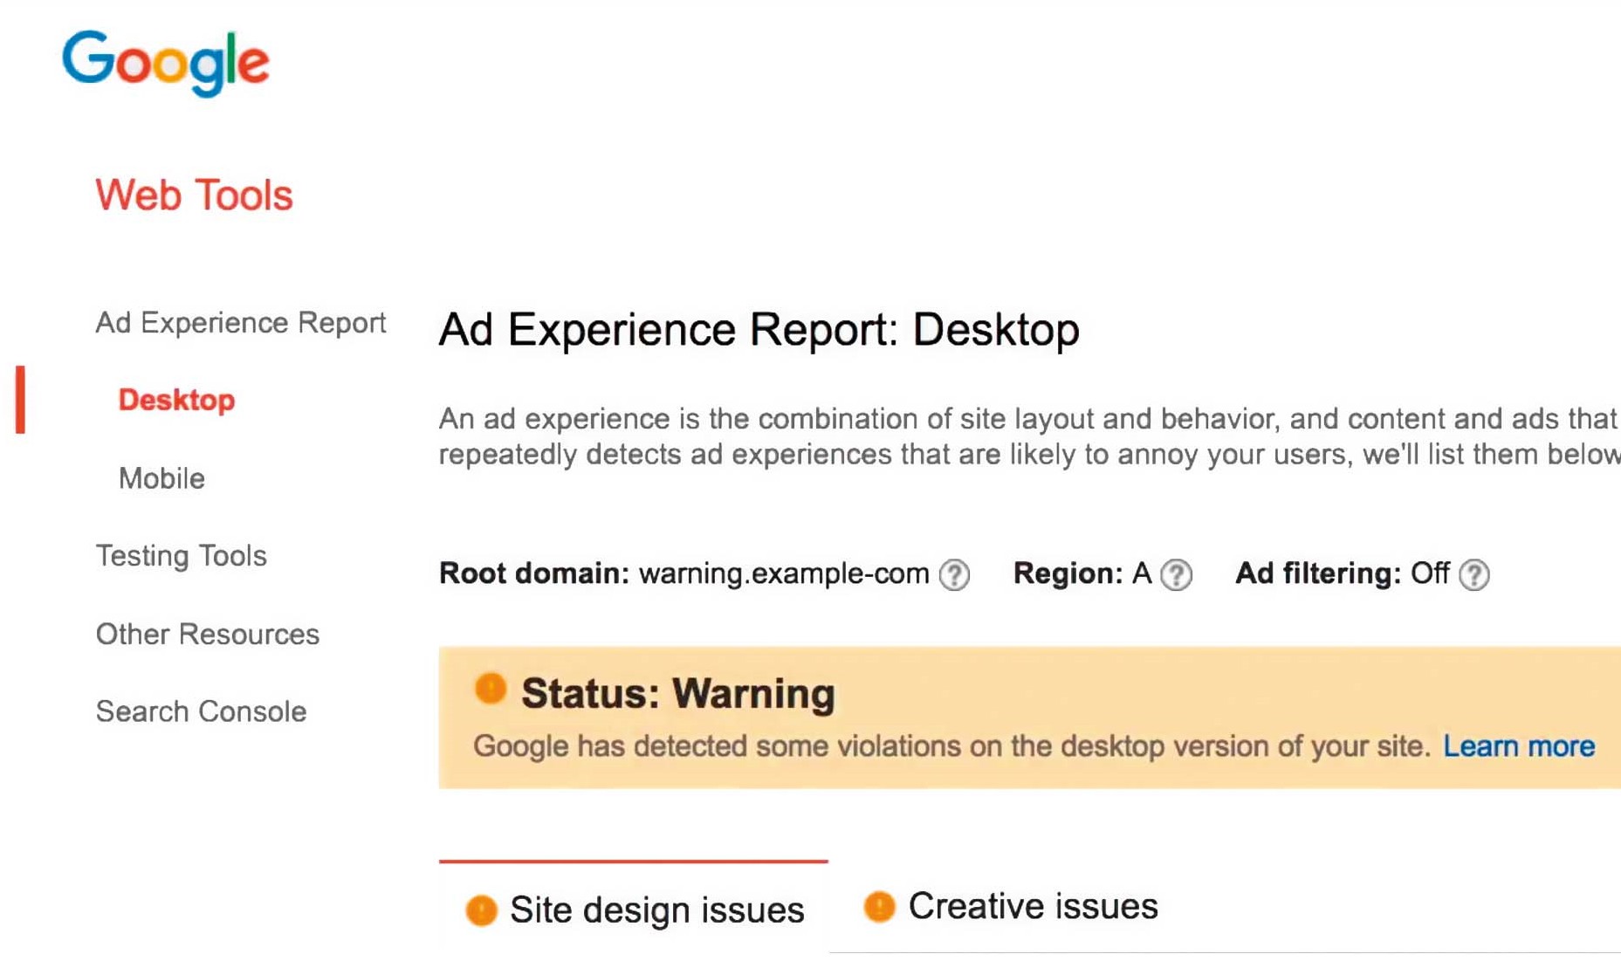Go to Search Console from sidebar

[201, 712]
